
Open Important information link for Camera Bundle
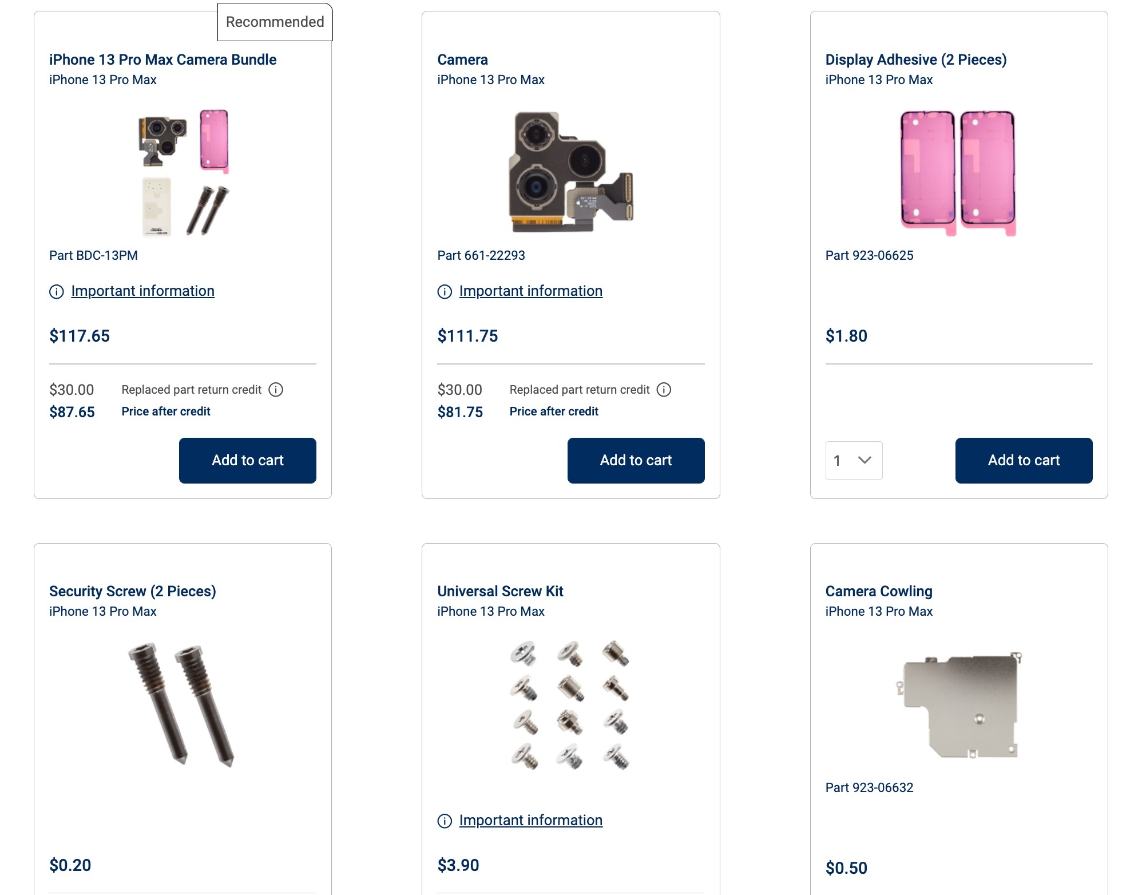tap(142, 291)
